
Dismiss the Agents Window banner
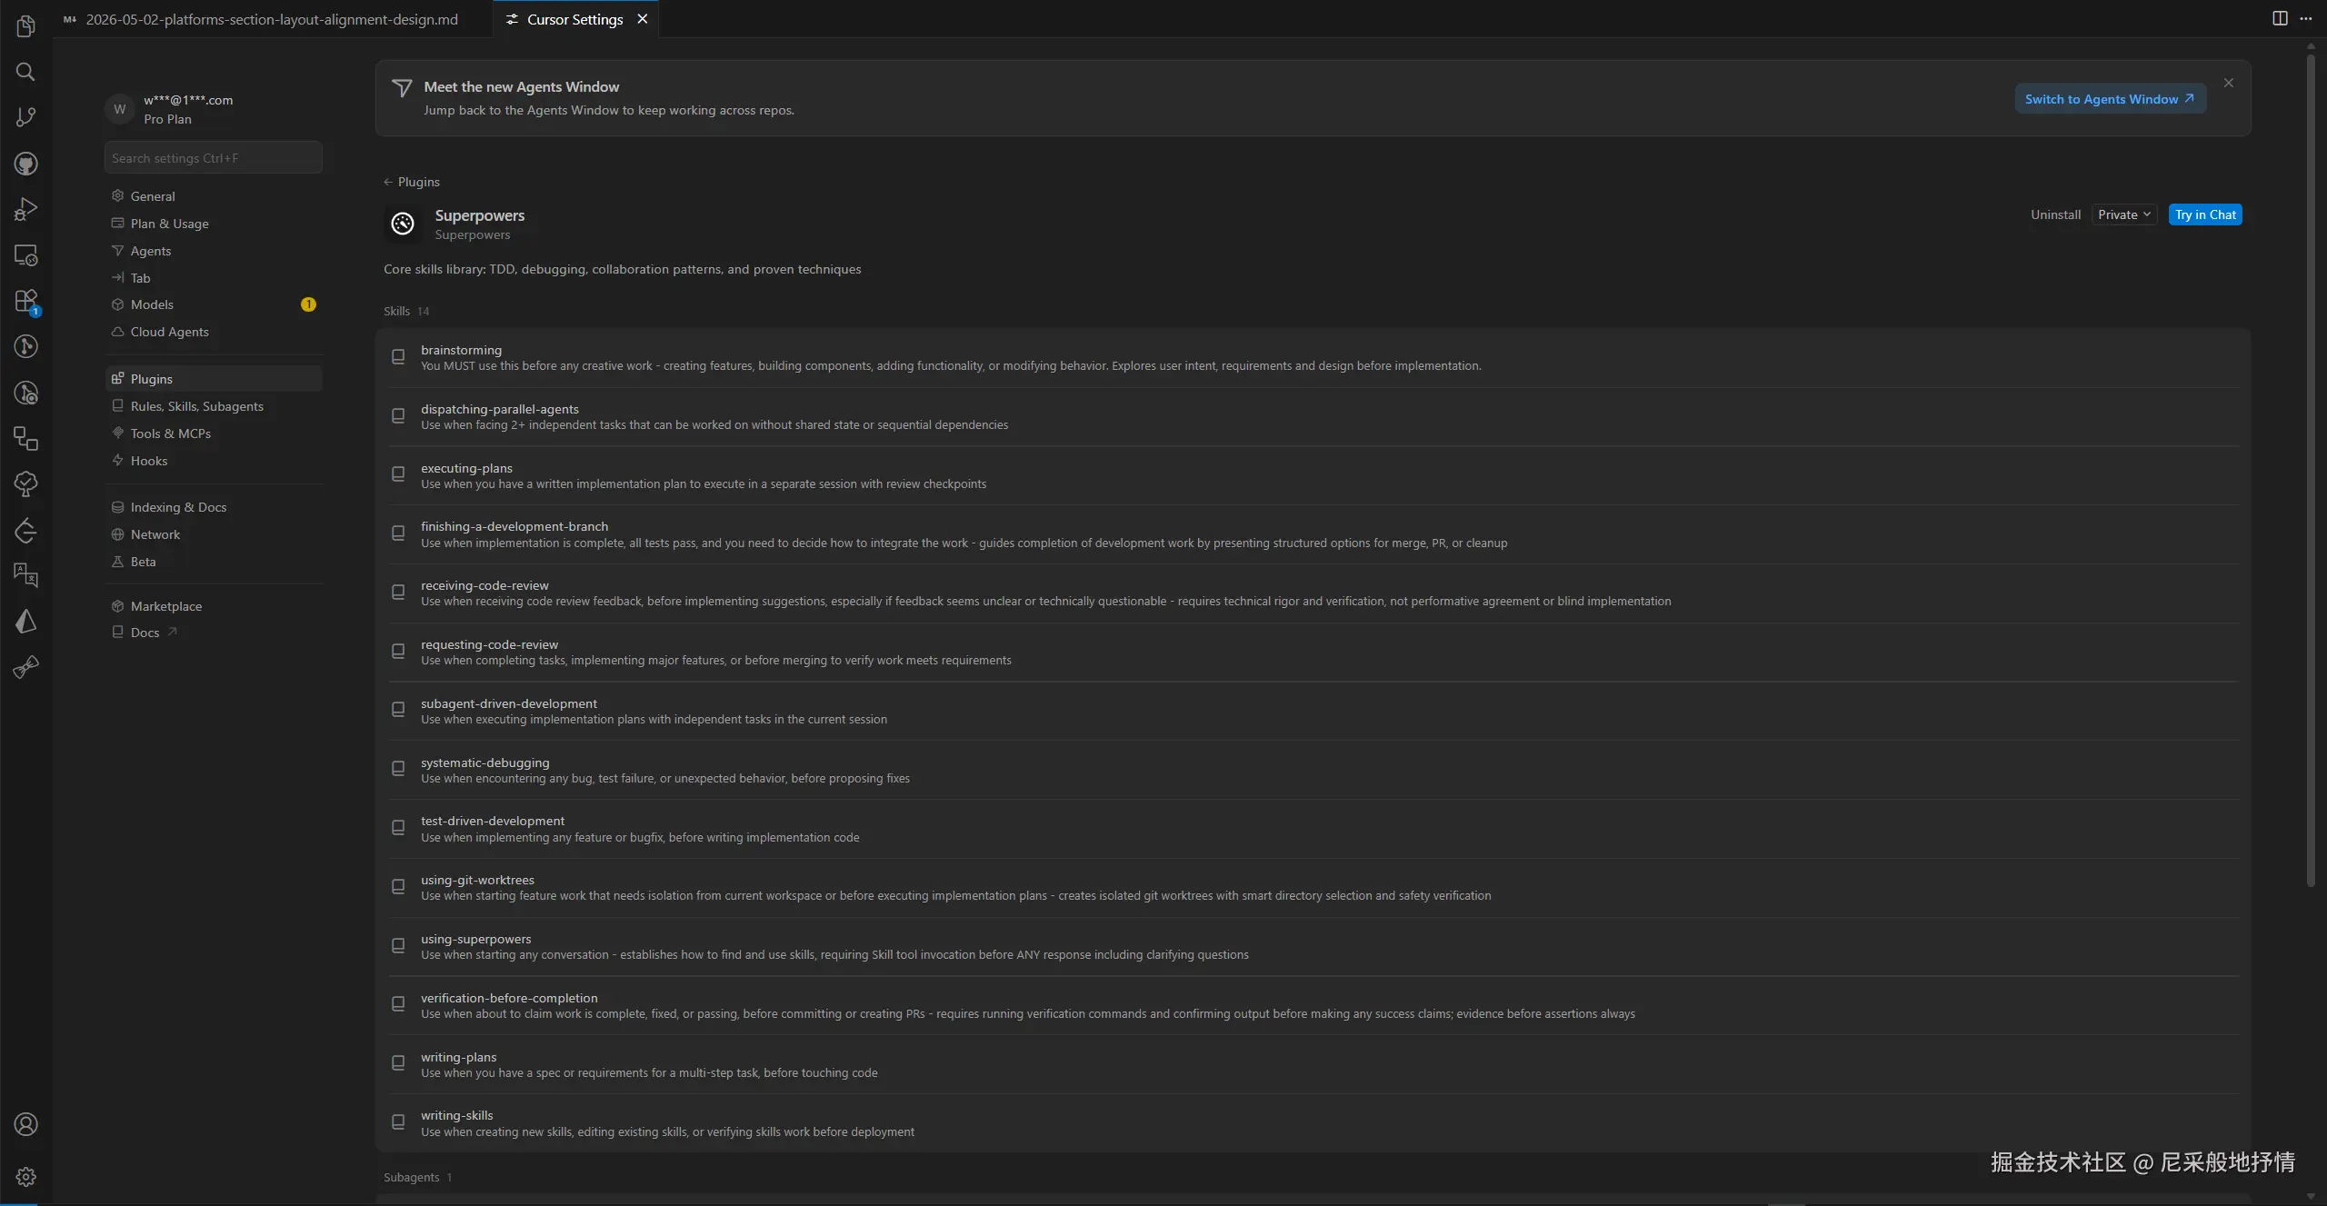click(2229, 83)
